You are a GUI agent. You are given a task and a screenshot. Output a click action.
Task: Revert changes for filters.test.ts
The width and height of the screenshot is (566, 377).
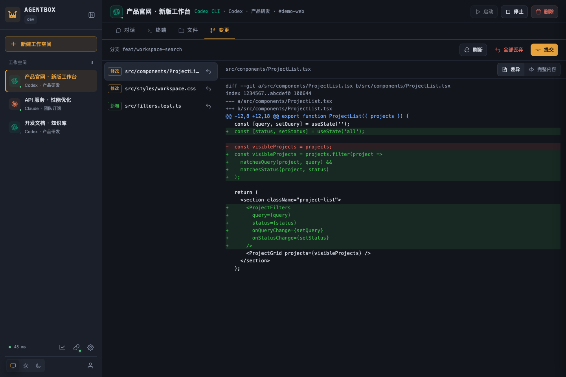pyautogui.click(x=208, y=106)
